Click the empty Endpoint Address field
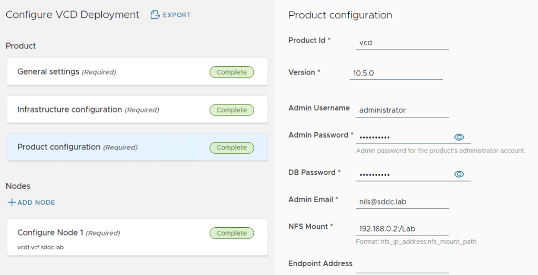 pyautogui.click(x=402, y=266)
